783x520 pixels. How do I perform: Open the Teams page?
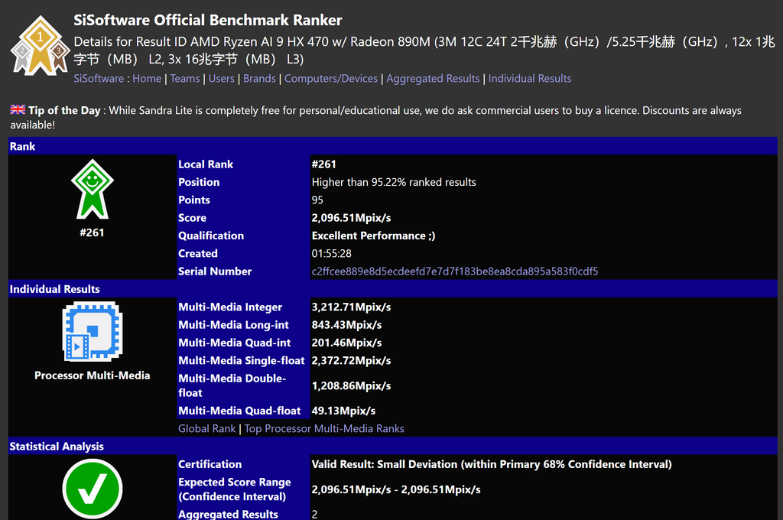pos(184,79)
